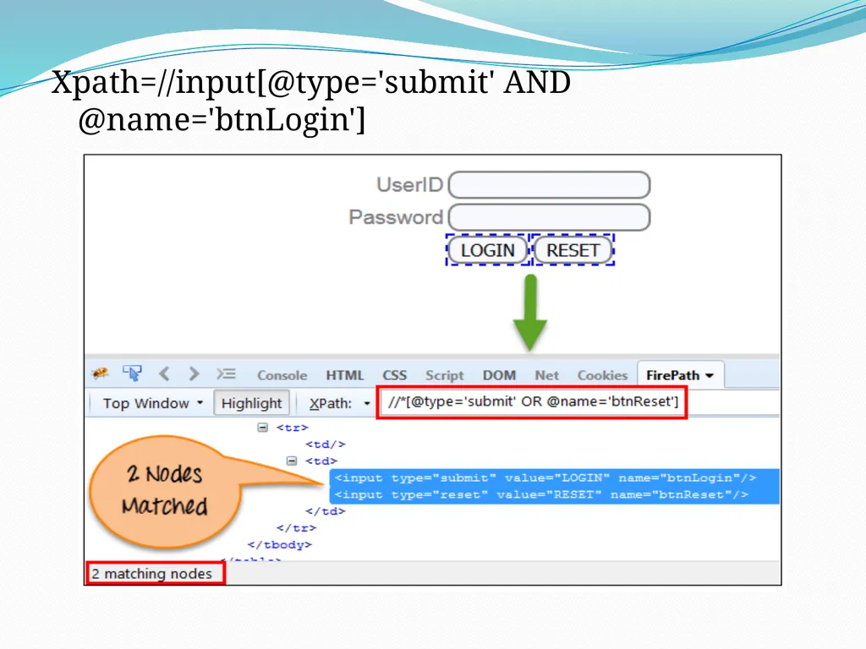Open the Cookies tab
The width and height of the screenshot is (866, 649).
coord(602,375)
